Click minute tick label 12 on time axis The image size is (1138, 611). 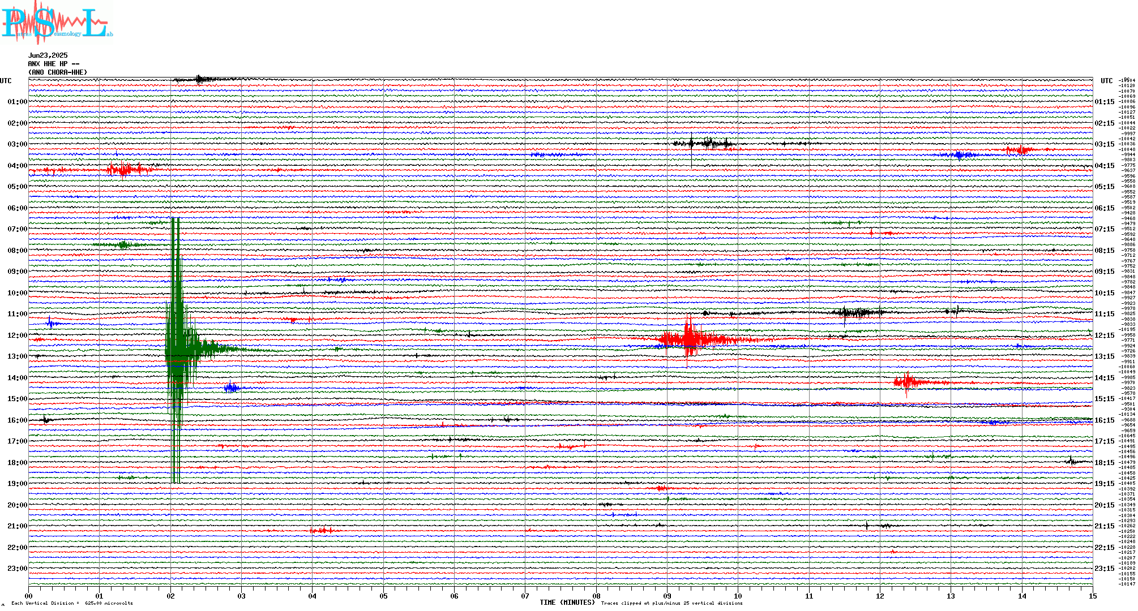tap(880, 596)
